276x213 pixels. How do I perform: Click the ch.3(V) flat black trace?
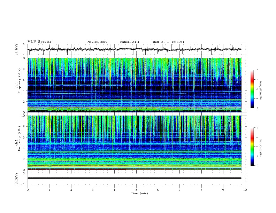point(134,178)
